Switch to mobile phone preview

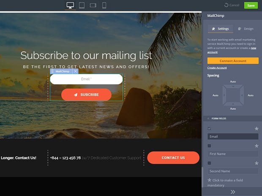pos(104,5)
